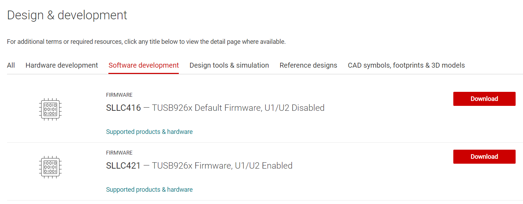Image resolution: width=523 pixels, height=204 pixels.
Task: Click the firmware chip icon for SLLC421
Action: pyautogui.click(x=50, y=167)
